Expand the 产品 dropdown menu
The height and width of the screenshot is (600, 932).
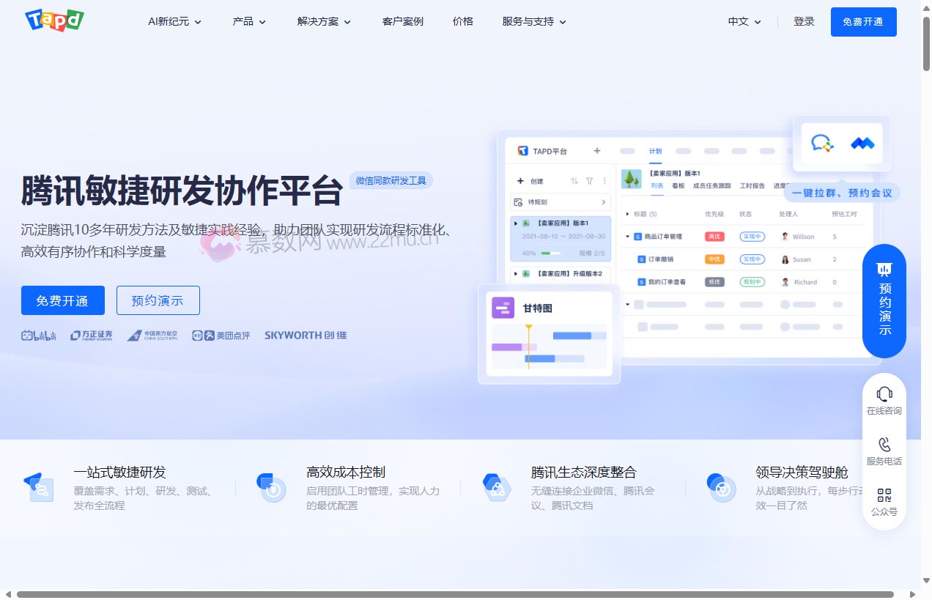click(x=249, y=22)
